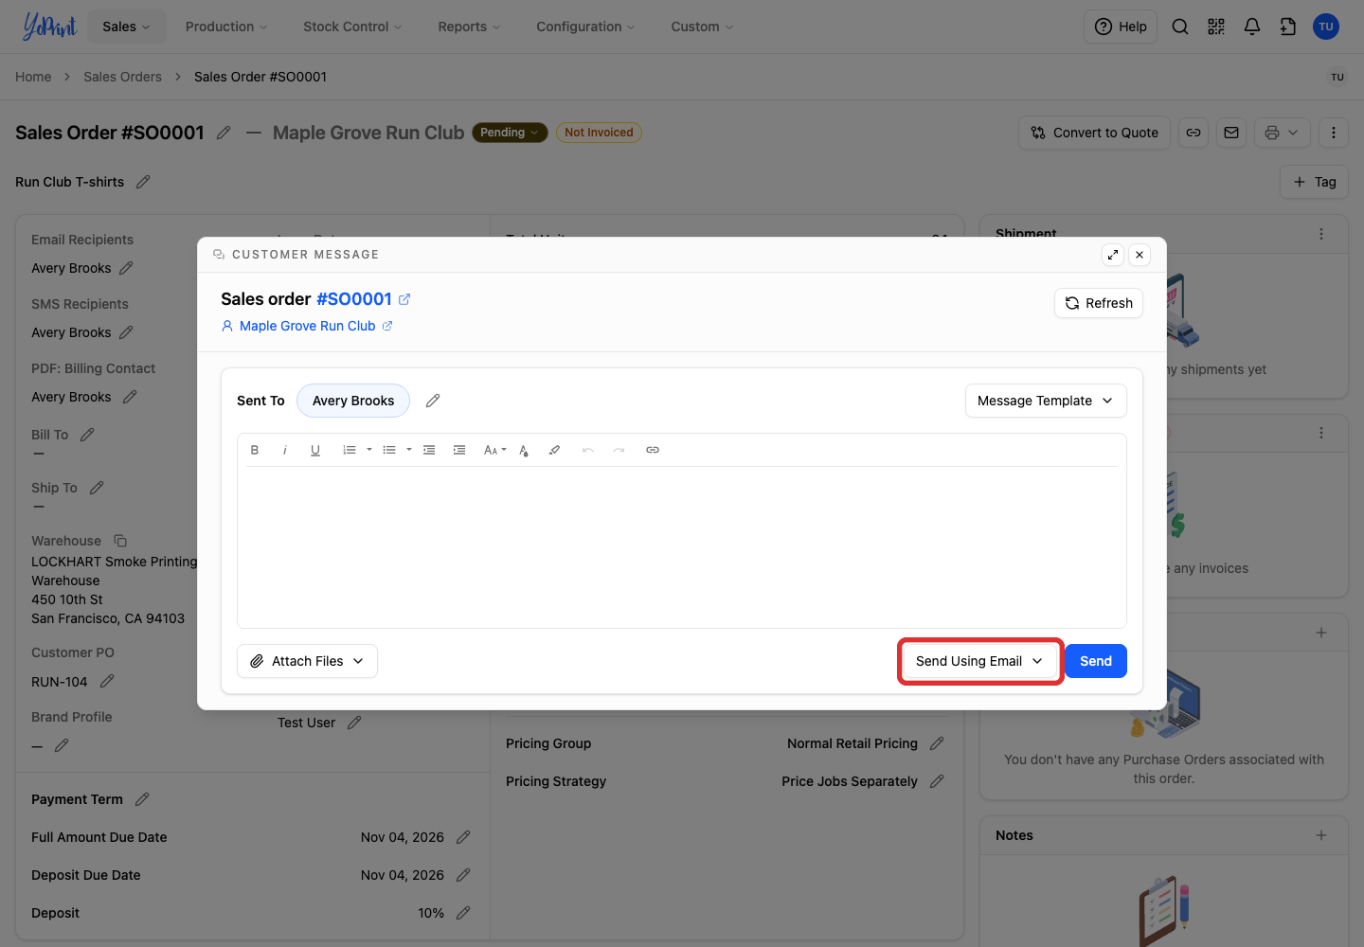This screenshot has height=947, width=1364.
Task: Edit the Run Club T-shirts name pencil
Action: (x=143, y=182)
